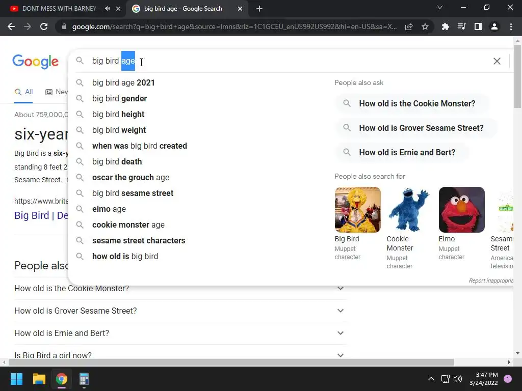Toggle the side panel icon

(x=478, y=26)
